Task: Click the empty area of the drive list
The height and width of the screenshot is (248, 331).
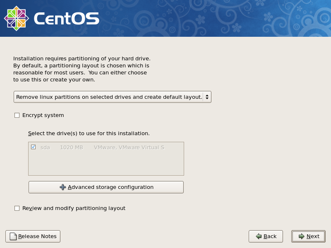Action: 106,164
